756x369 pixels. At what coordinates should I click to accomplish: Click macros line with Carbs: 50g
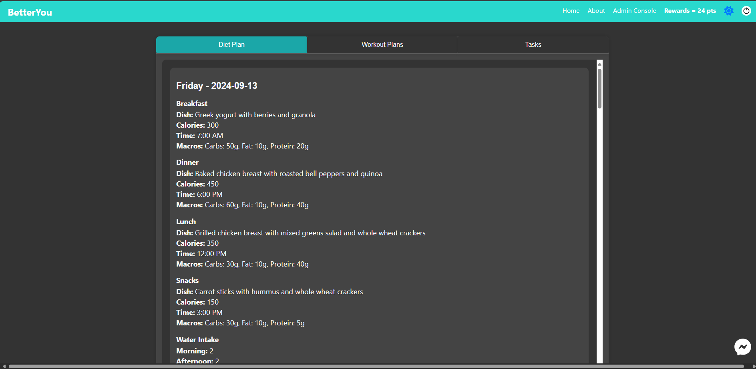tap(242, 146)
